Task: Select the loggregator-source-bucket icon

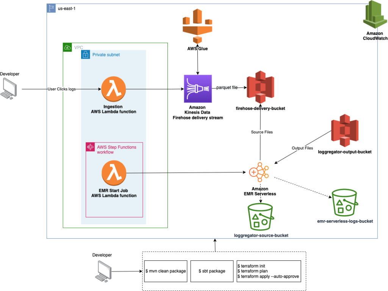Action: pos(260,216)
